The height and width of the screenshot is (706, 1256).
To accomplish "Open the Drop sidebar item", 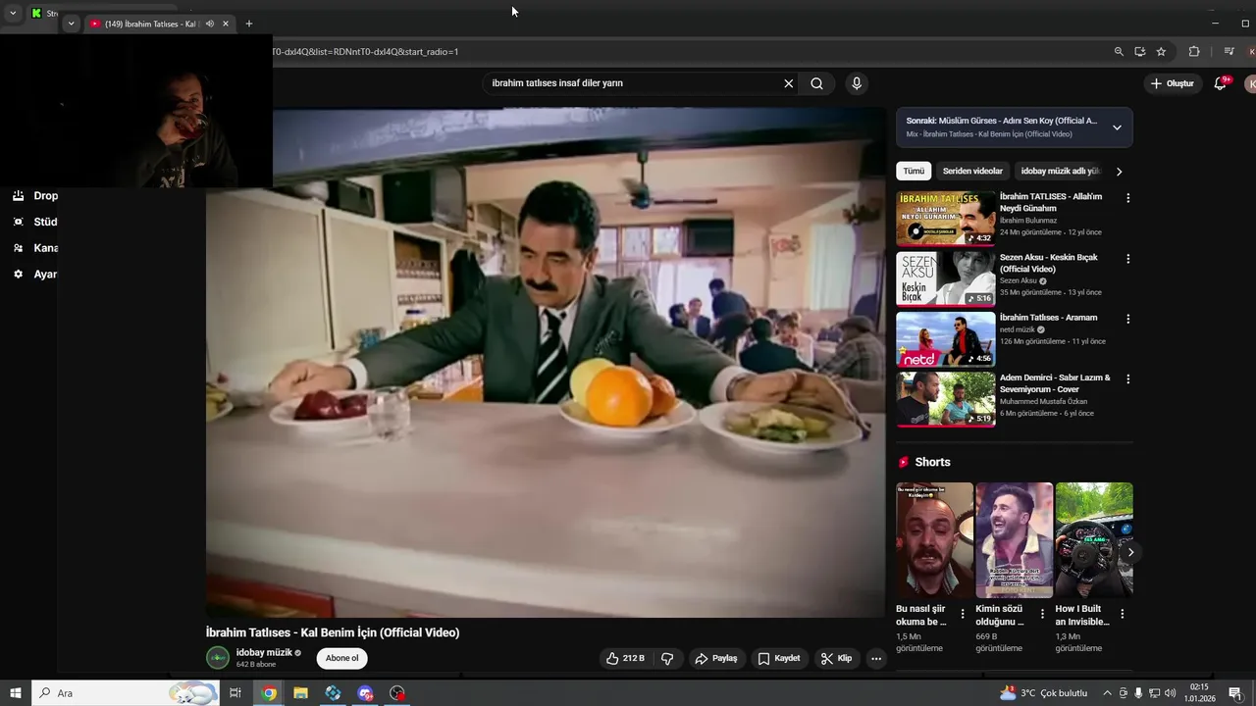I will click(34, 195).
